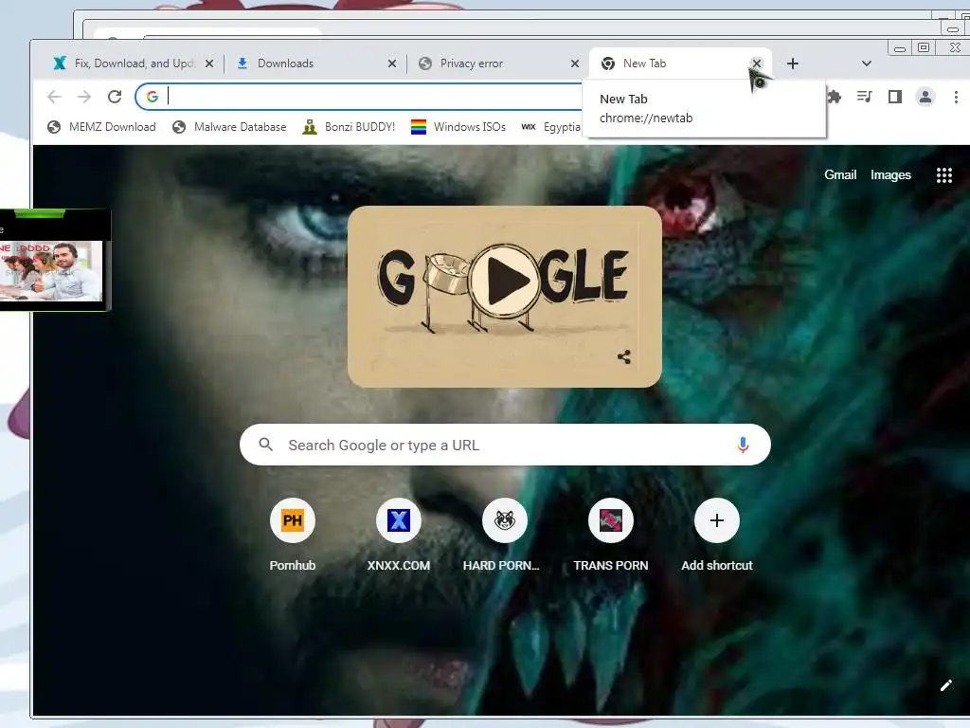This screenshot has width=970, height=728.
Task: Close the Privacy error tab
Action: pyautogui.click(x=575, y=64)
